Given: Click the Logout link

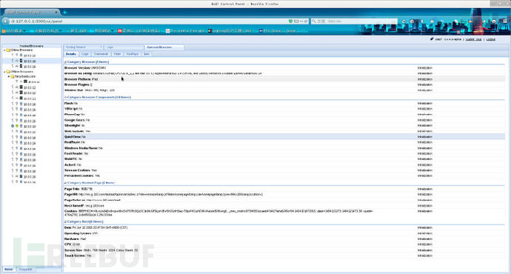Looking at the screenshot, I should [491, 39].
